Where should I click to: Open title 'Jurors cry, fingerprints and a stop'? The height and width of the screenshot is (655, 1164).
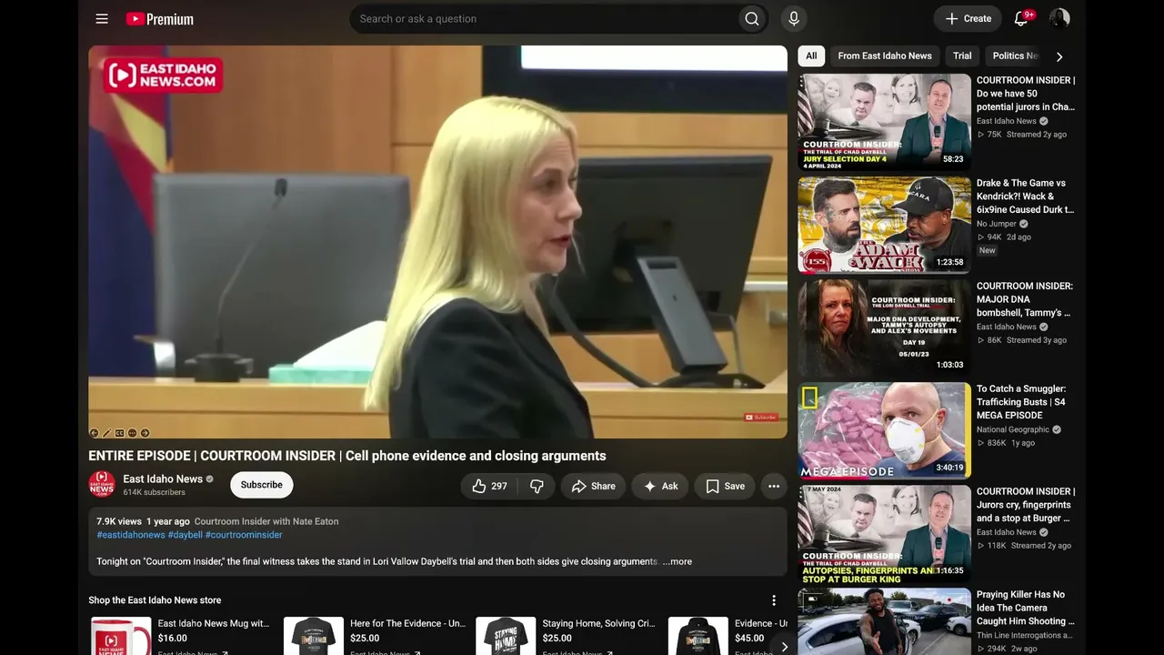click(1026, 505)
